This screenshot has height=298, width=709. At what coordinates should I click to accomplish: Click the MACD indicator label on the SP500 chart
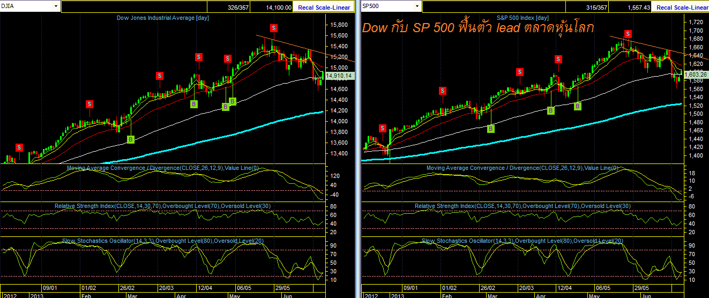tap(523, 168)
